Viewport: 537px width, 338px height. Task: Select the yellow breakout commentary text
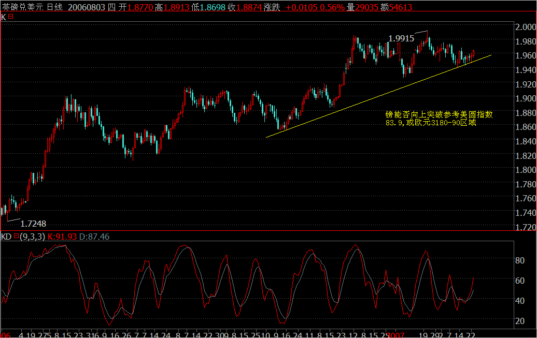point(438,116)
